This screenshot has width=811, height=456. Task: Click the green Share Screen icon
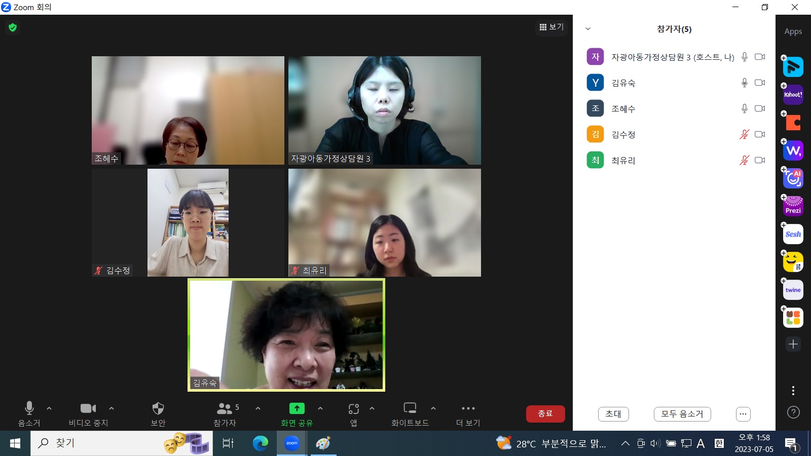point(297,408)
